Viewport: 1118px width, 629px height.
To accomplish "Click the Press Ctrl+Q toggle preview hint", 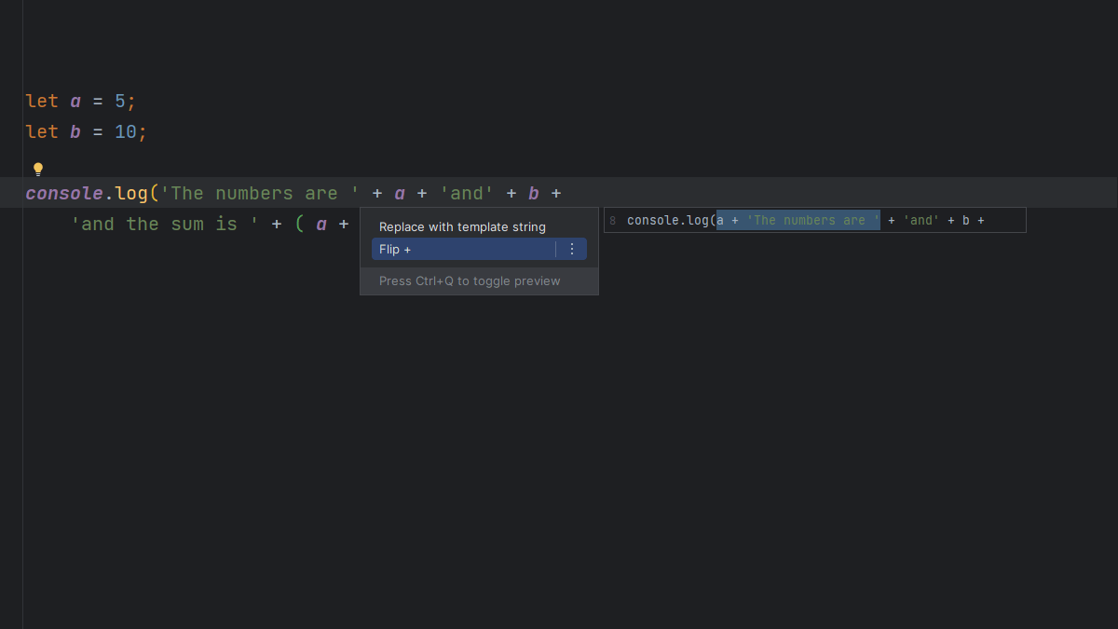I will [x=470, y=281].
